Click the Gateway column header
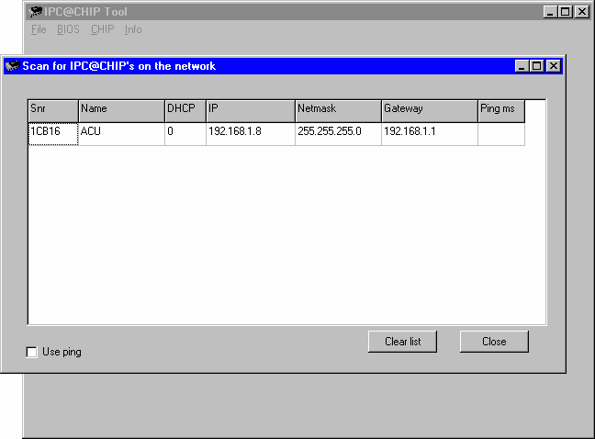 point(429,109)
